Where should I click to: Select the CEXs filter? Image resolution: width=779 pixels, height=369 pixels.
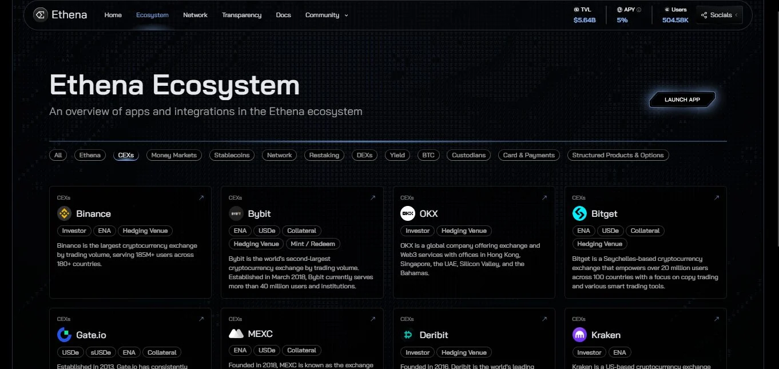tap(126, 155)
